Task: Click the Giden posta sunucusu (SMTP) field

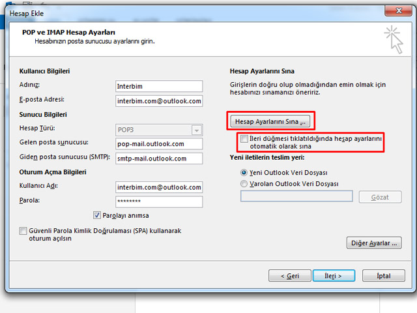Action: (158, 158)
